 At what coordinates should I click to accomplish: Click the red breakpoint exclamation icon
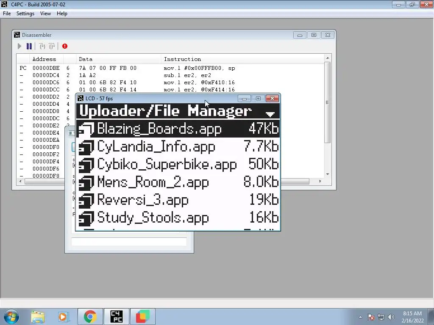65,46
